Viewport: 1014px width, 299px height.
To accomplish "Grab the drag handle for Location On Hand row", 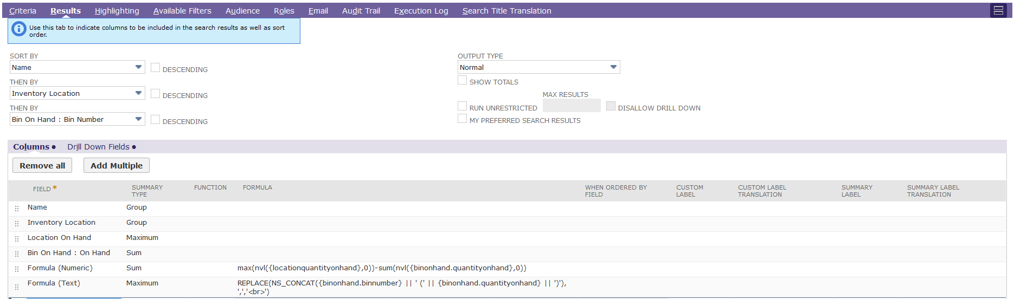I will pos(17,238).
